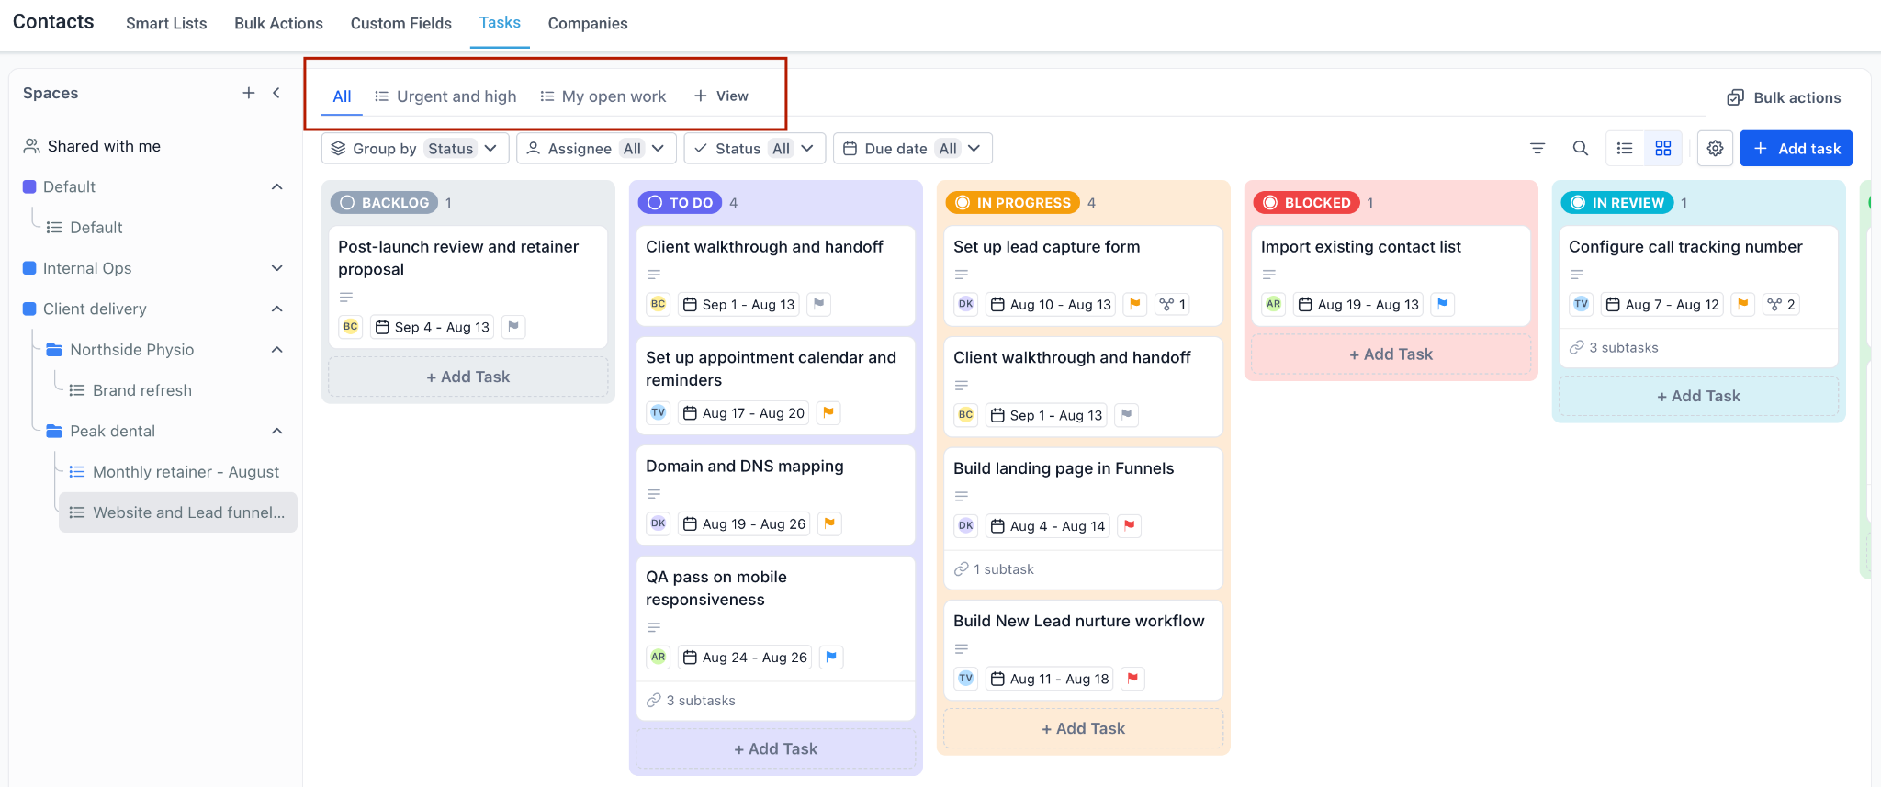Click red flag on Build landing page card
This screenshot has height=787, width=1881.
(x=1129, y=525)
